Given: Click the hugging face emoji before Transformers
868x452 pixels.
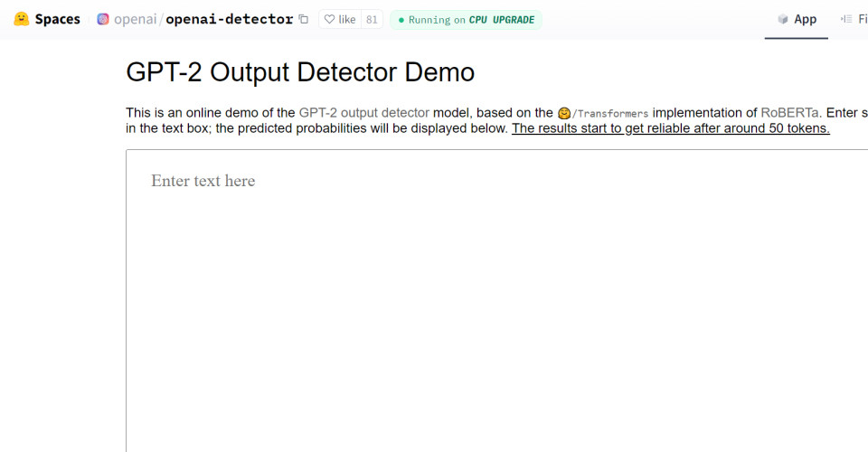Looking at the screenshot, I should pyautogui.click(x=564, y=113).
